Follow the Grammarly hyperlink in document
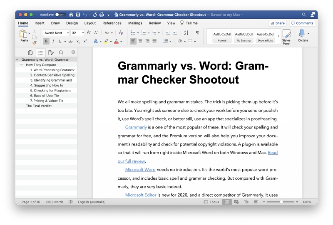Viewport: 333px width, 225px height. click(136, 127)
